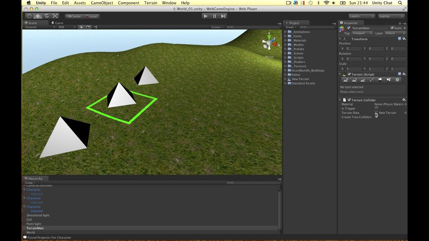Enable the Is Trigger checkbox
Viewport: 429px width, 241px height.
click(376, 108)
